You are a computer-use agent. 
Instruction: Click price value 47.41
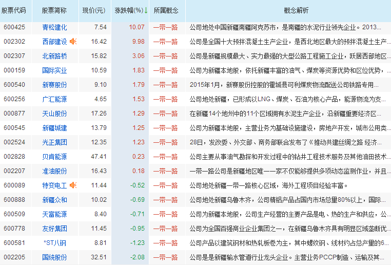(x=99, y=157)
